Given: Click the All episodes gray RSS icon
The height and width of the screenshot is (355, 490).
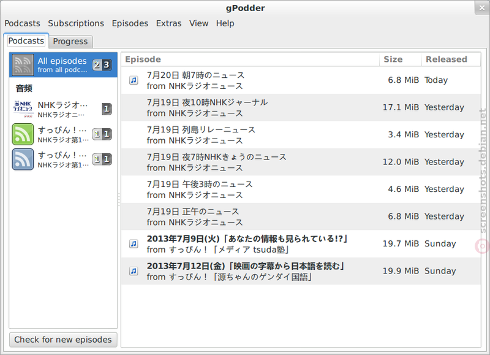Looking at the screenshot, I should coord(23,65).
